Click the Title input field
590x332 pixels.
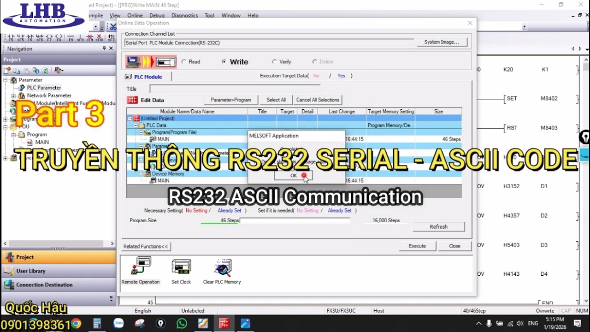pyautogui.click(x=235, y=89)
